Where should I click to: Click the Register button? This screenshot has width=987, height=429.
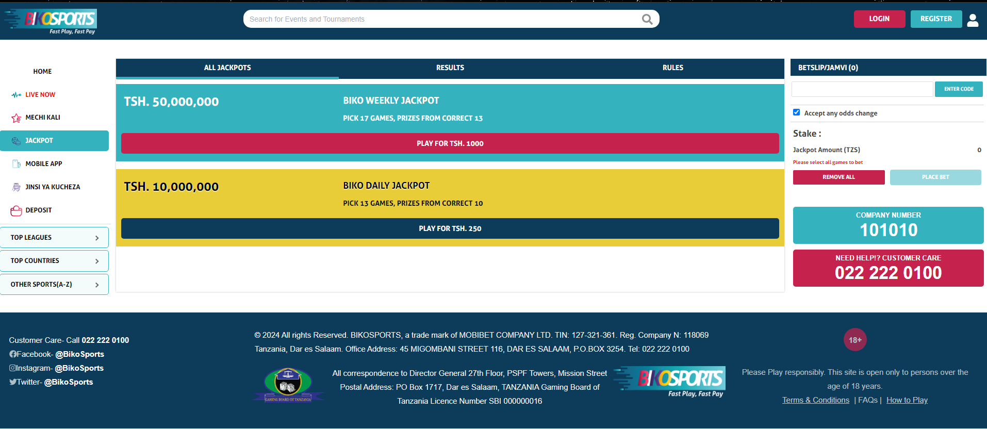tap(936, 19)
